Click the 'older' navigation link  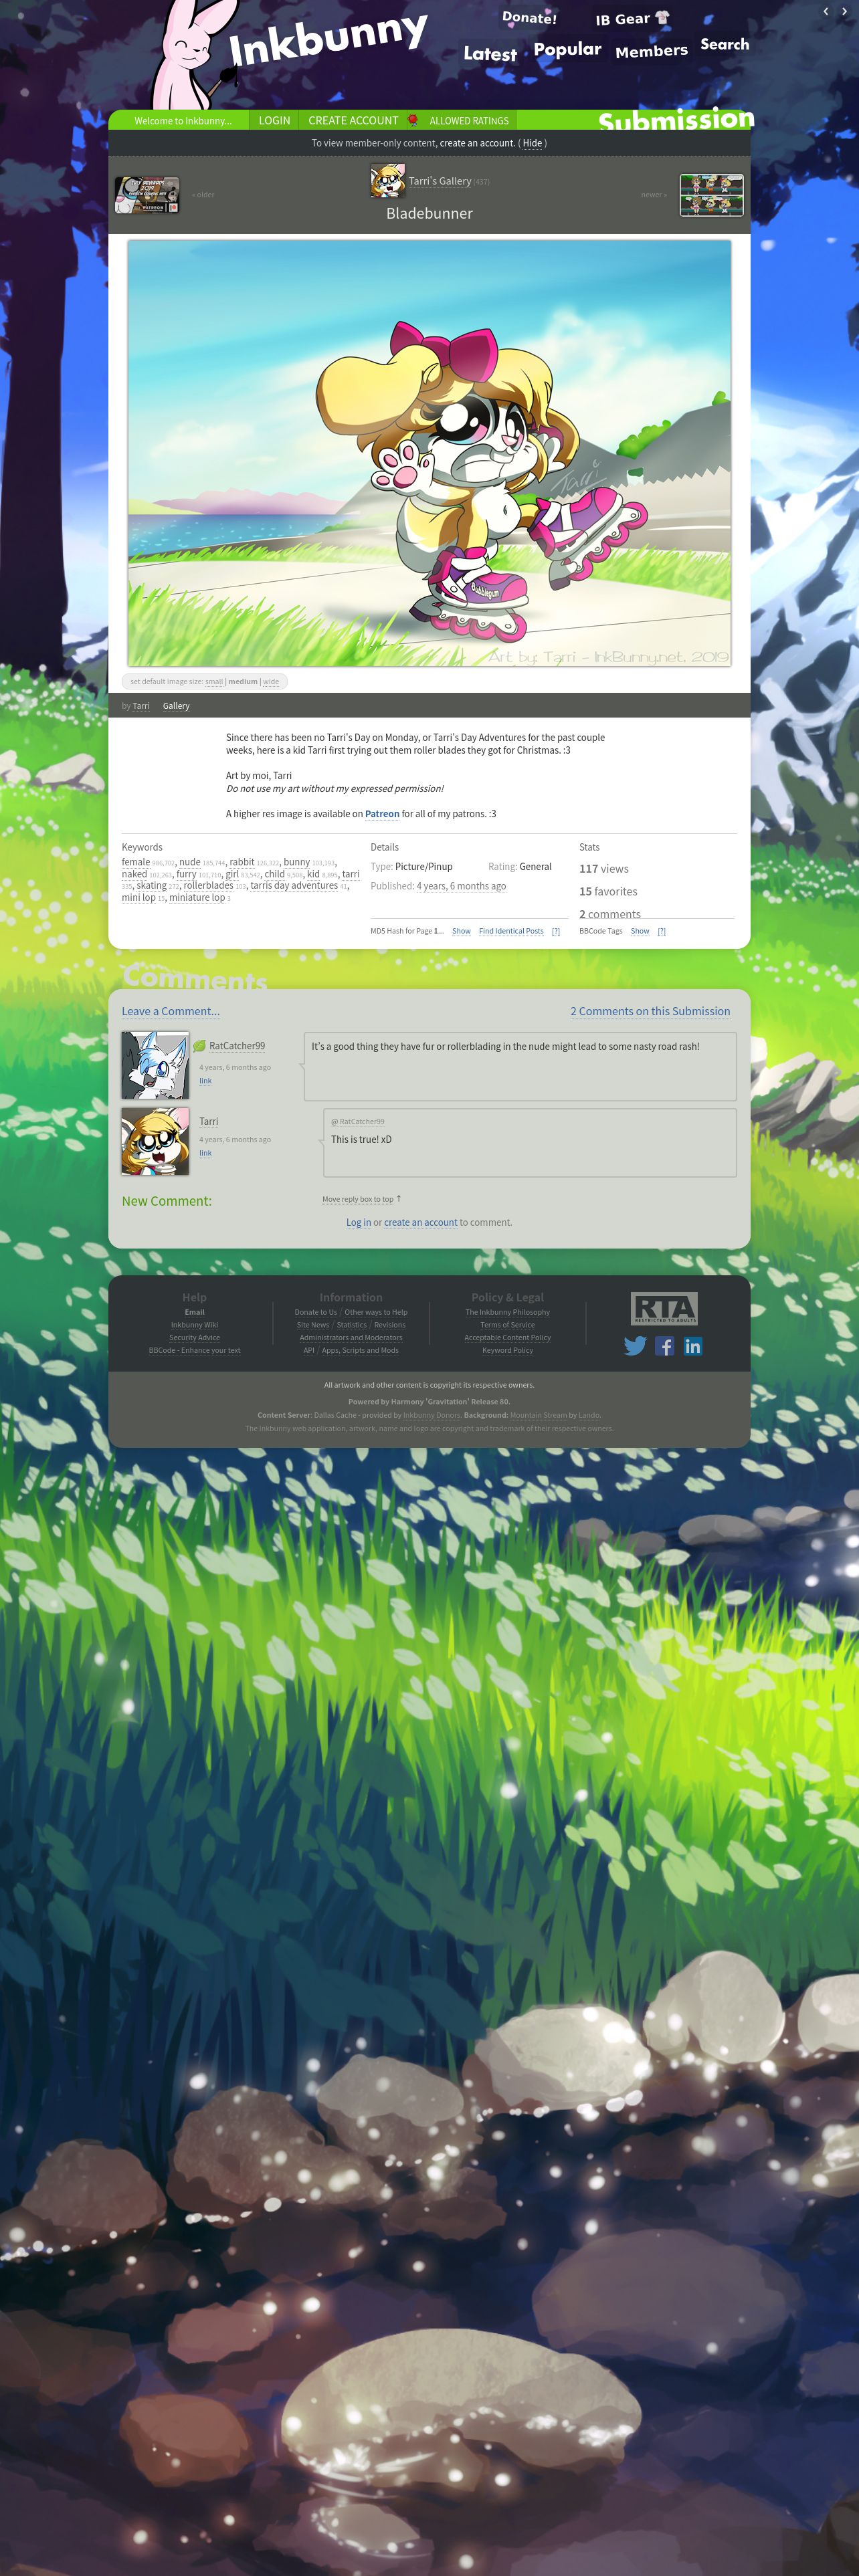point(203,195)
